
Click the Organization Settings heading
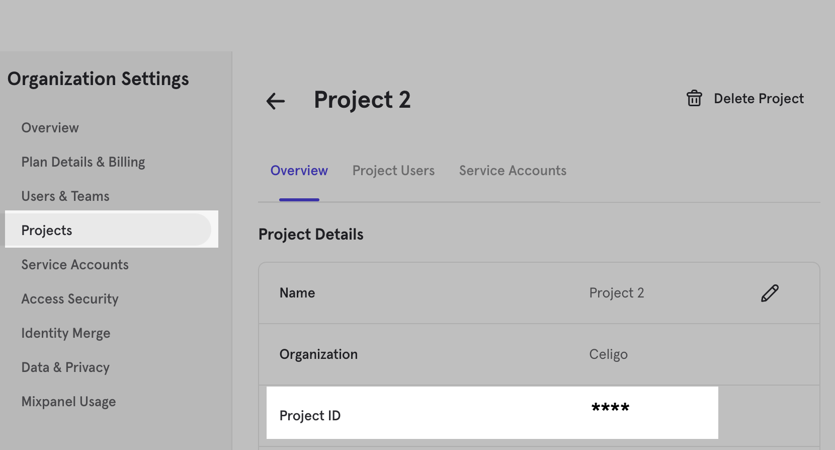coord(98,79)
